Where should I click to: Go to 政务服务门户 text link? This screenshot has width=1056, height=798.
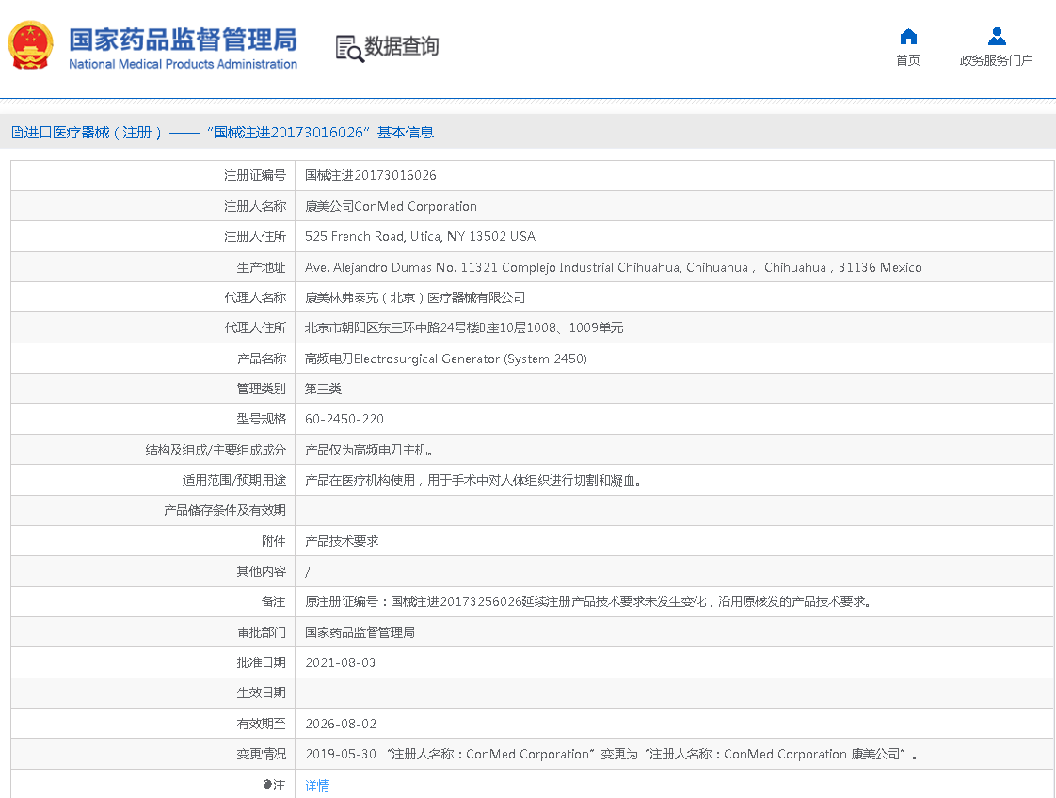[x=996, y=60]
